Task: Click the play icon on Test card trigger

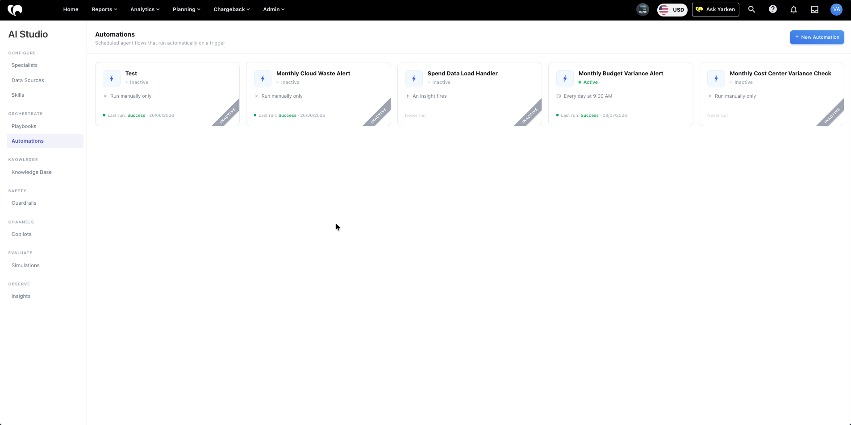Action: click(x=105, y=96)
